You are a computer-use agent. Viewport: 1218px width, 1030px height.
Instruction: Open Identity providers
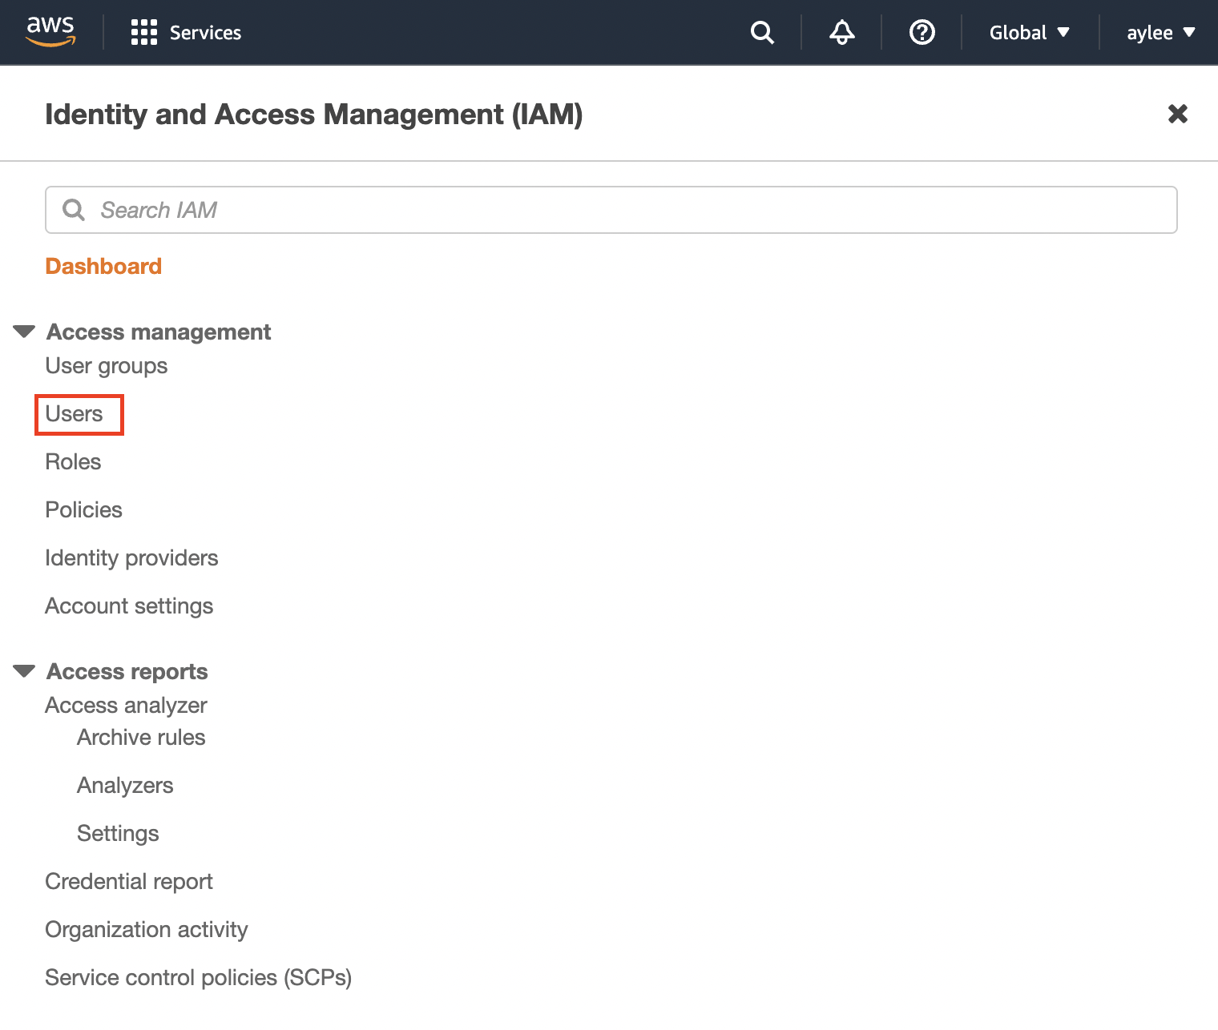(x=131, y=558)
